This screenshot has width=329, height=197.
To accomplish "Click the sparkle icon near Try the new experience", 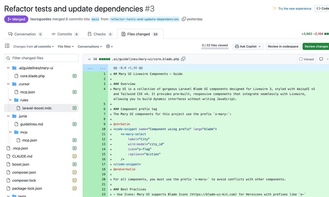I will [x=274, y=8].
